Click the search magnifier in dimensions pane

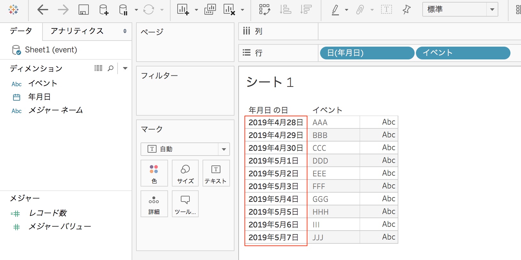click(111, 68)
